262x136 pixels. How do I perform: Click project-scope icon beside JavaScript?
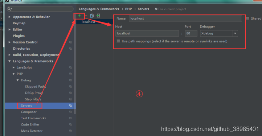(70, 67)
